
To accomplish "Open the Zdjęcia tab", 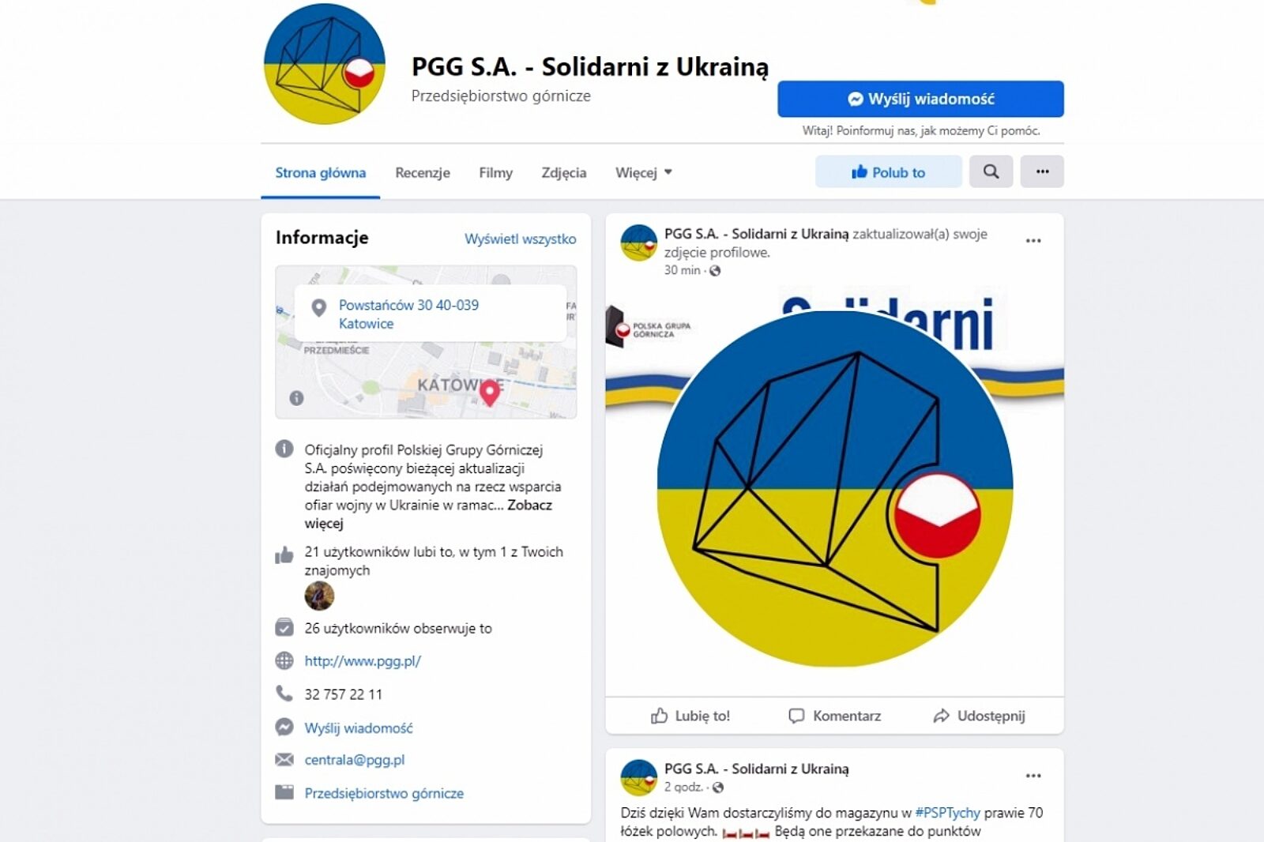I will click(564, 172).
